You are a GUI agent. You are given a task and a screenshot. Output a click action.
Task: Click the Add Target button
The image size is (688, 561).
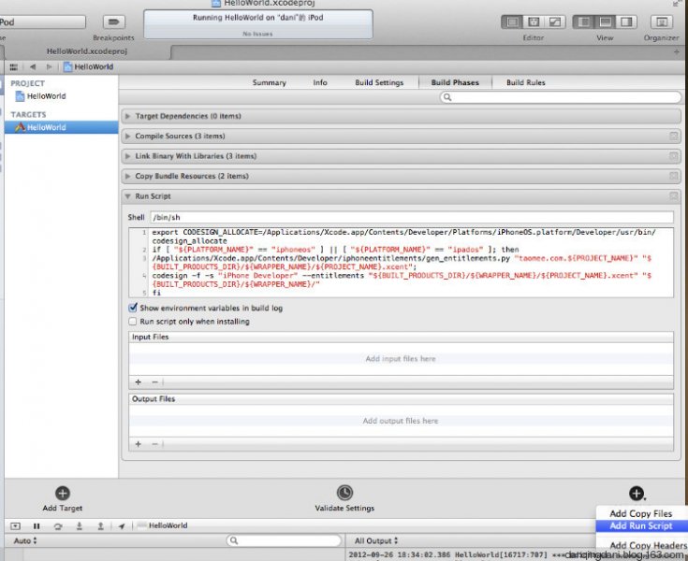[63, 498]
